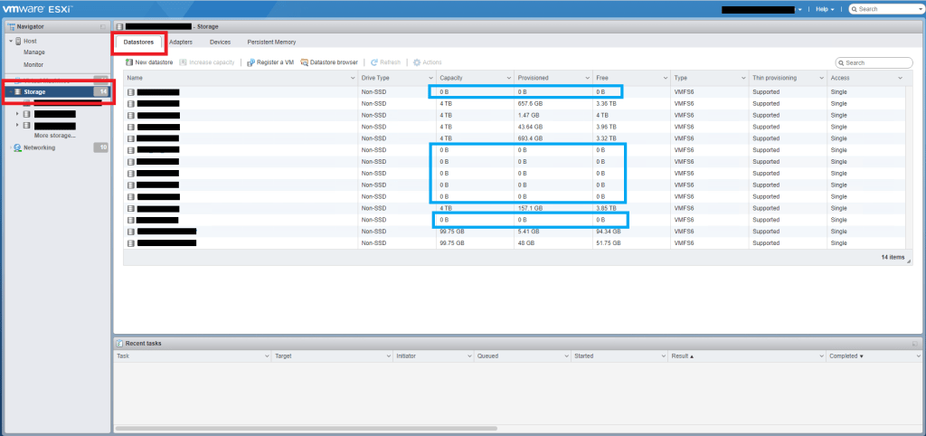Click the Host icon in Navigator
Screen dimensions: 926x436
coord(18,42)
